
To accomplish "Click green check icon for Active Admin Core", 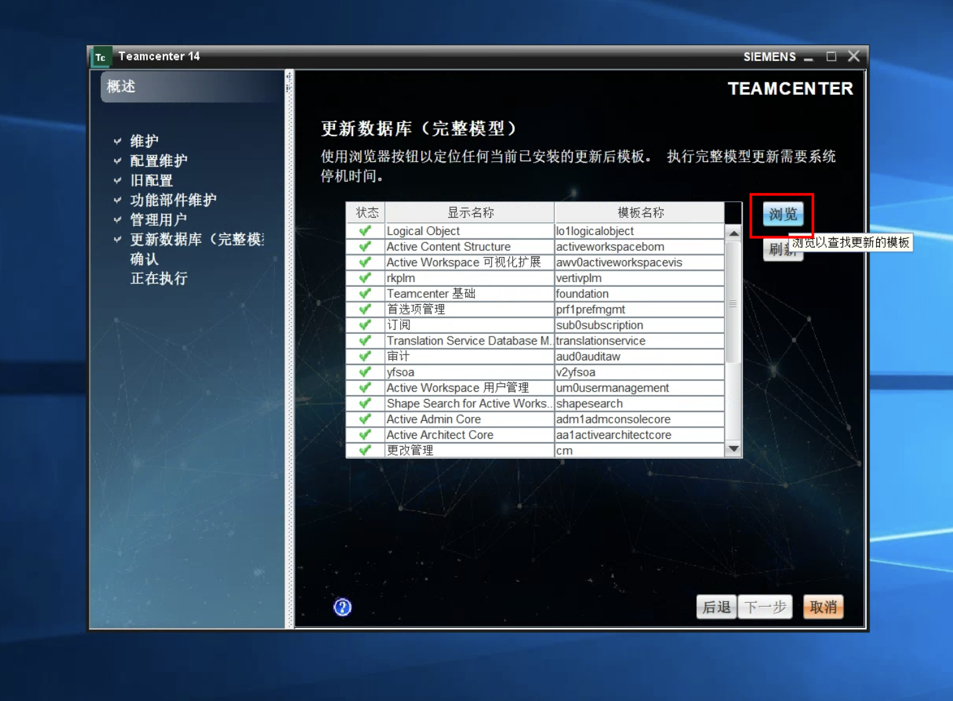I will pos(365,420).
